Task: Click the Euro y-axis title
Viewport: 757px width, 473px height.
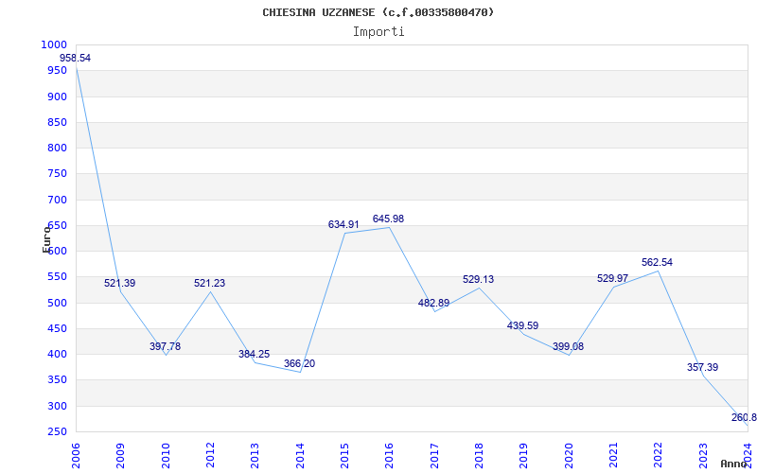Action: click(46, 239)
